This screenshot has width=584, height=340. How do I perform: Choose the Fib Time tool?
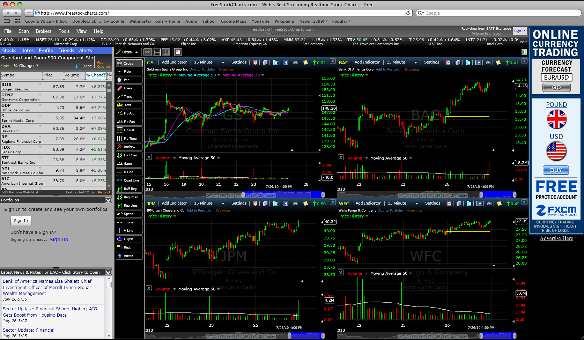pos(129,139)
